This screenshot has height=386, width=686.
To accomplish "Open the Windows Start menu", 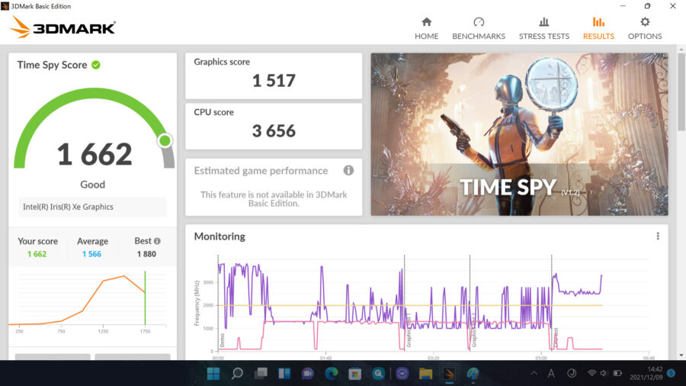I will pyautogui.click(x=213, y=374).
